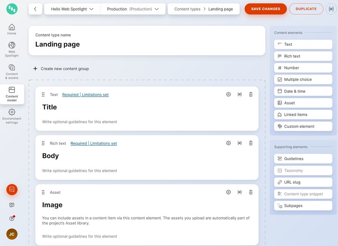Select the Landing page breadcrumb item

(x=220, y=9)
